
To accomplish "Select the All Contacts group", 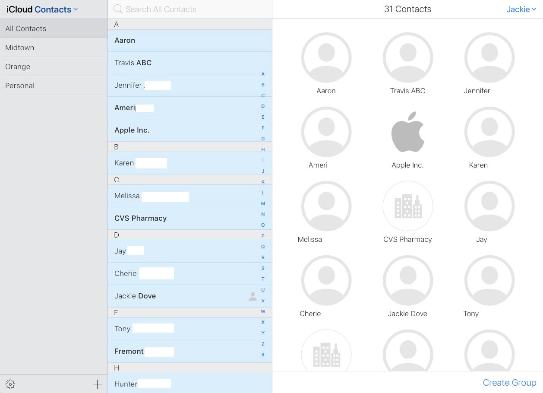I will coord(54,29).
